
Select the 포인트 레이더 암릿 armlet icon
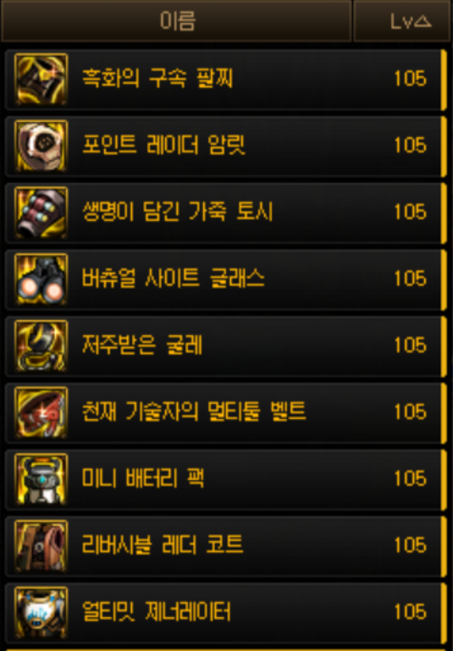click(41, 146)
